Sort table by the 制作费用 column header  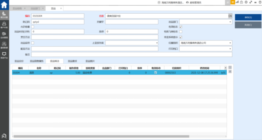(x=74, y=68)
